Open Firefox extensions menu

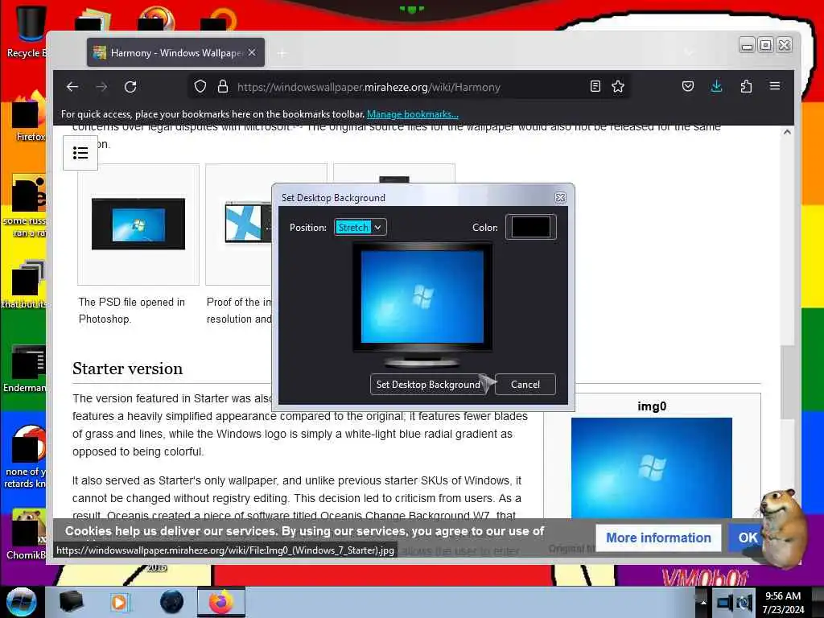(x=746, y=86)
